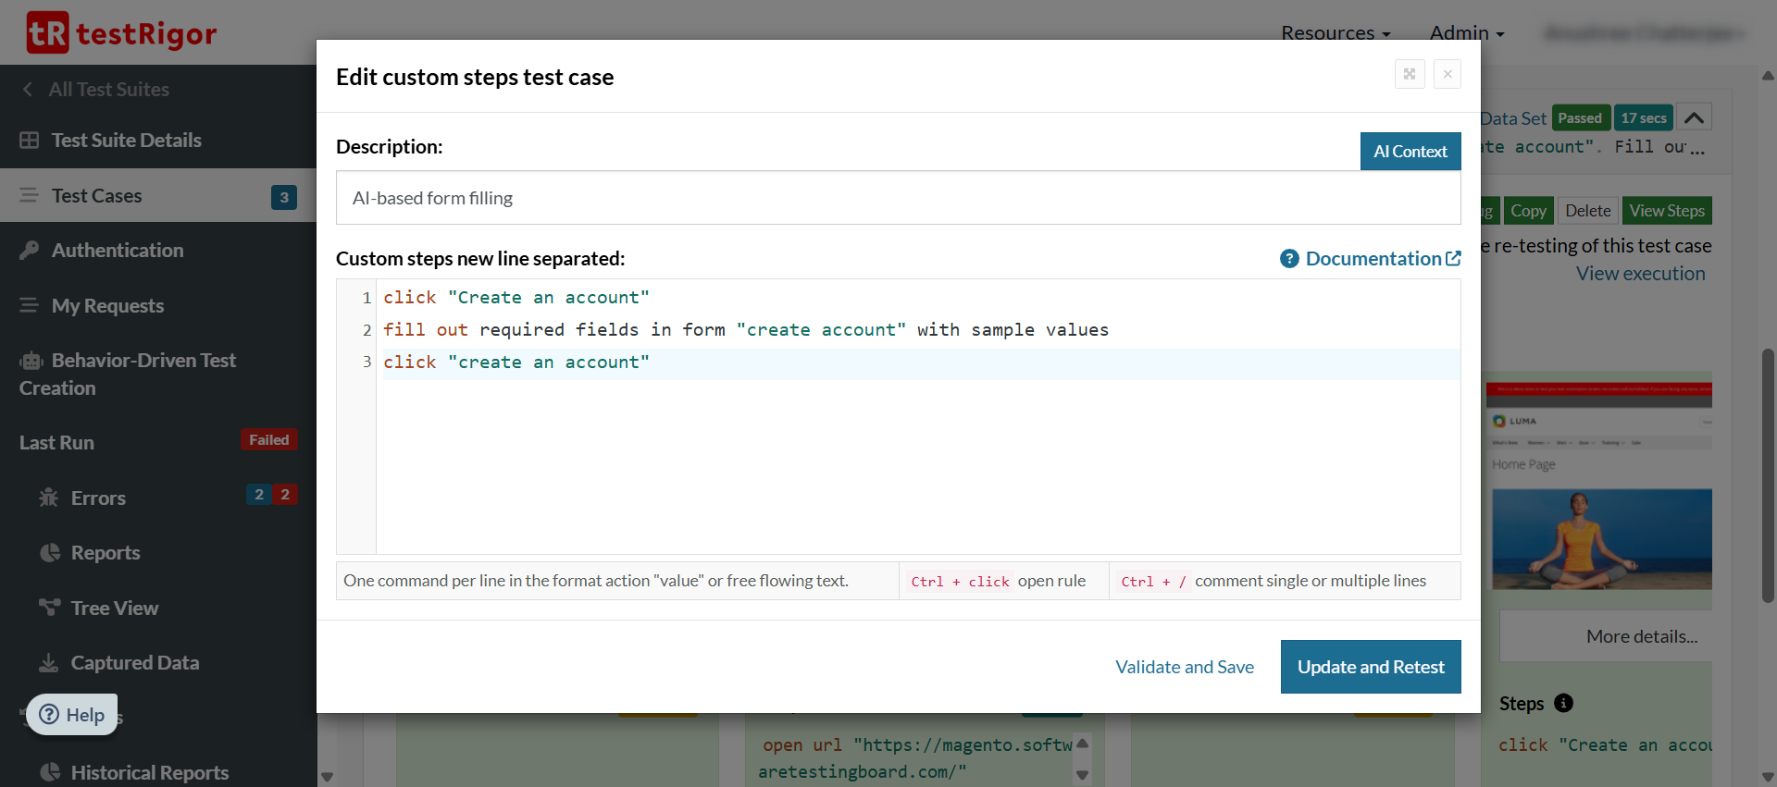Click the Steps info icon
1777x787 pixels.
coord(1563,704)
